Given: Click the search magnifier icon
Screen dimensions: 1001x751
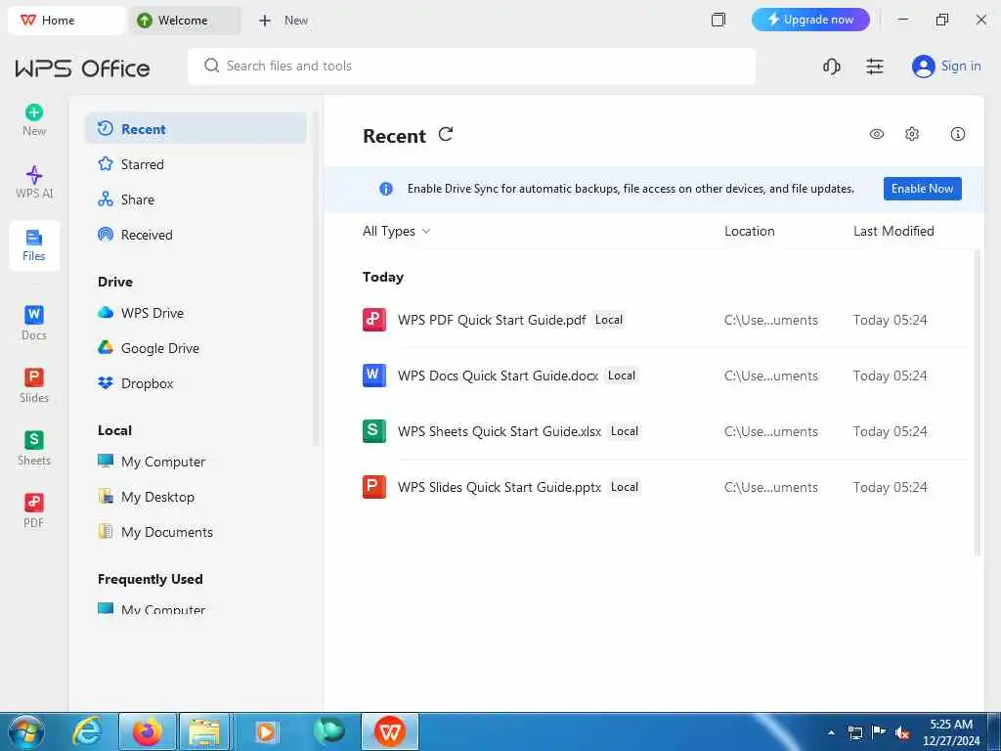Looking at the screenshot, I should click(x=211, y=66).
